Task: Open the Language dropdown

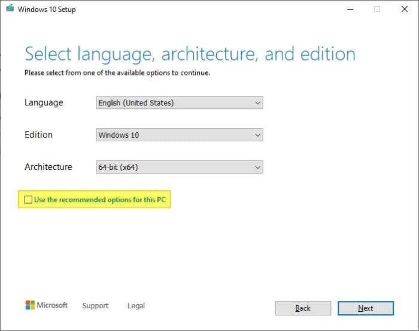Action: point(180,102)
